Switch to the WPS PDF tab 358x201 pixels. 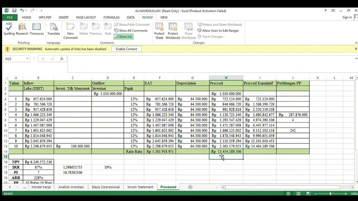[x=45, y=17]
